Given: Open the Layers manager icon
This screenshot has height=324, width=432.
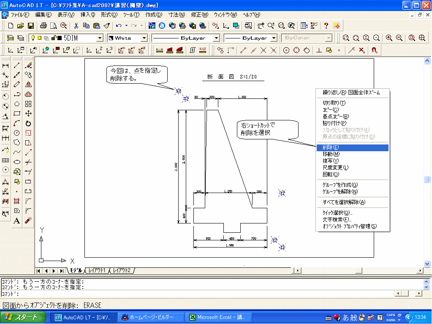Looking at the screenshot, I should click(10, 38).
